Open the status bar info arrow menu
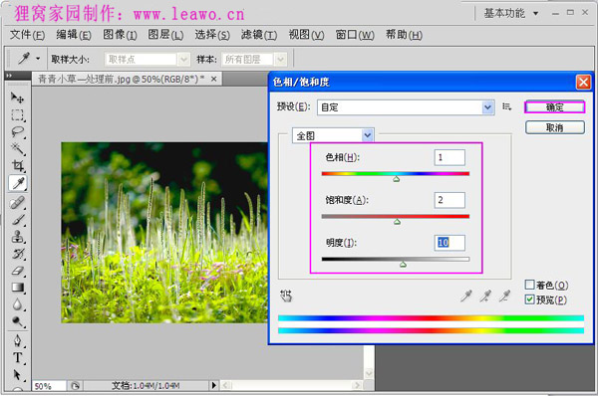598x396 pixels. pyautogui.click(x=213, y=385)
